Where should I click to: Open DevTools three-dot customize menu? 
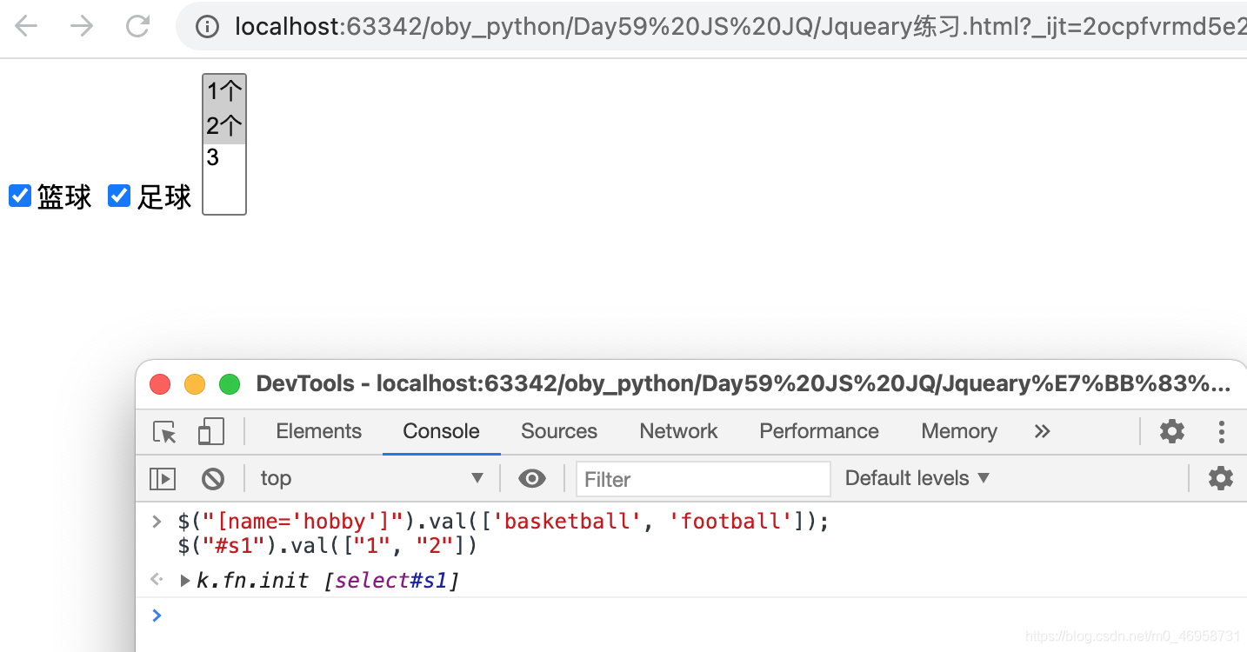click(x=1222, y=431)
